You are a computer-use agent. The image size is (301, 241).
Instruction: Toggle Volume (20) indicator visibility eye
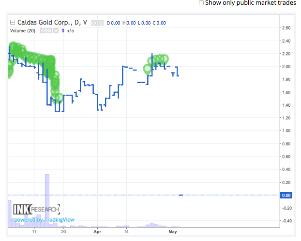click(x=43, y=30)
